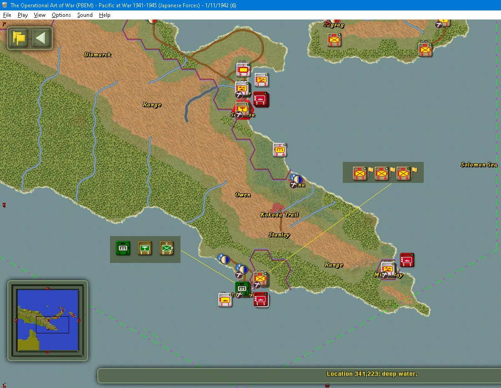Click the minimap's down arrow
Screen dimensions: 501x388
pos(48,352)
